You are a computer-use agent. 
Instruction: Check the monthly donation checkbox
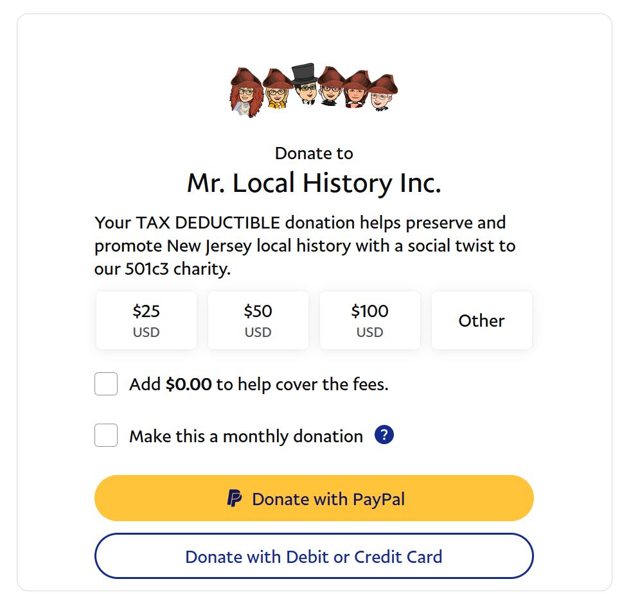pos(106,436)
